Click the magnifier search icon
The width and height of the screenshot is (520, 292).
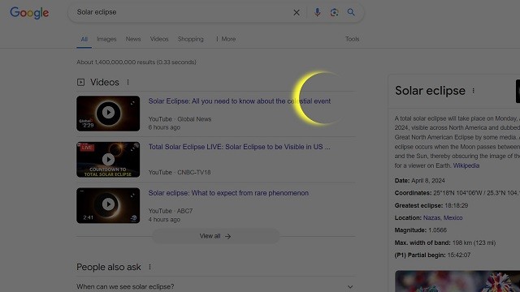click(351, 12)
